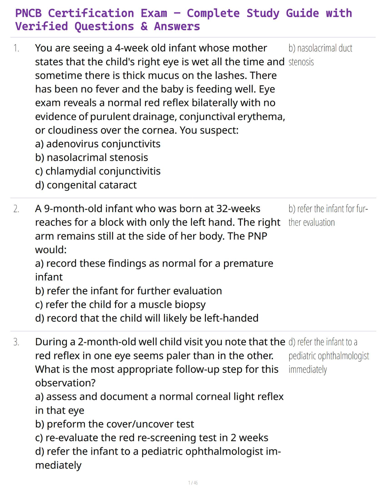Viewport: 386px width, 500px height.
Task: Choose option a) assess and document normal corneal light reflex
Action: (x=159, y=403)
